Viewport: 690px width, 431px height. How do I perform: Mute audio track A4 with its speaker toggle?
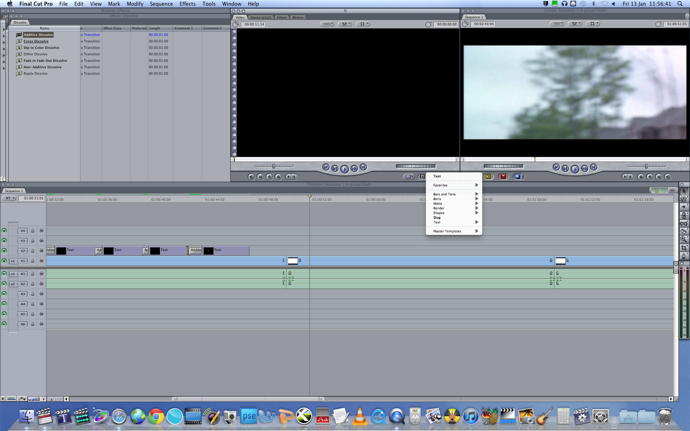pyautogui.click(x=4, y=304)
